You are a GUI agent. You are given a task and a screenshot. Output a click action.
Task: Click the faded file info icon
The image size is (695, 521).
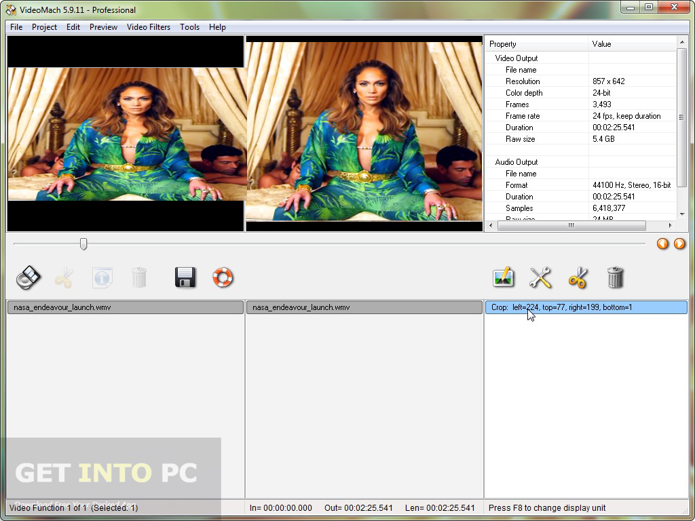pos(102,277)
